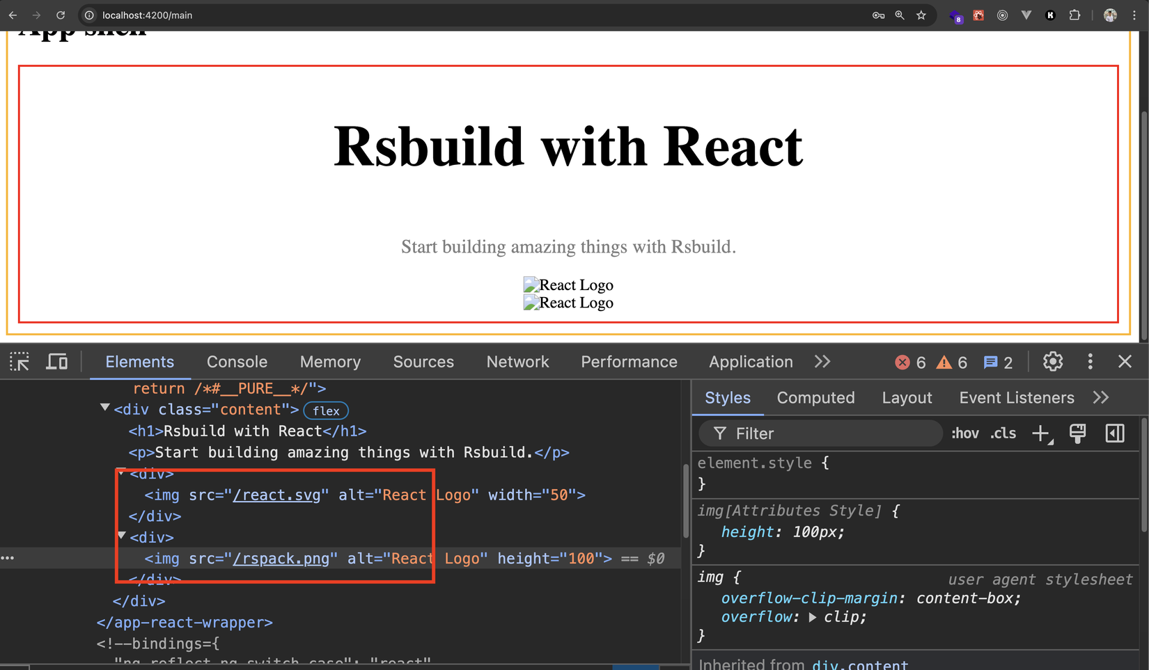This screenshot has height=670, width=1149.
Task: Expand the overflow clip property triangle
Action: click(x=812, y=617)
